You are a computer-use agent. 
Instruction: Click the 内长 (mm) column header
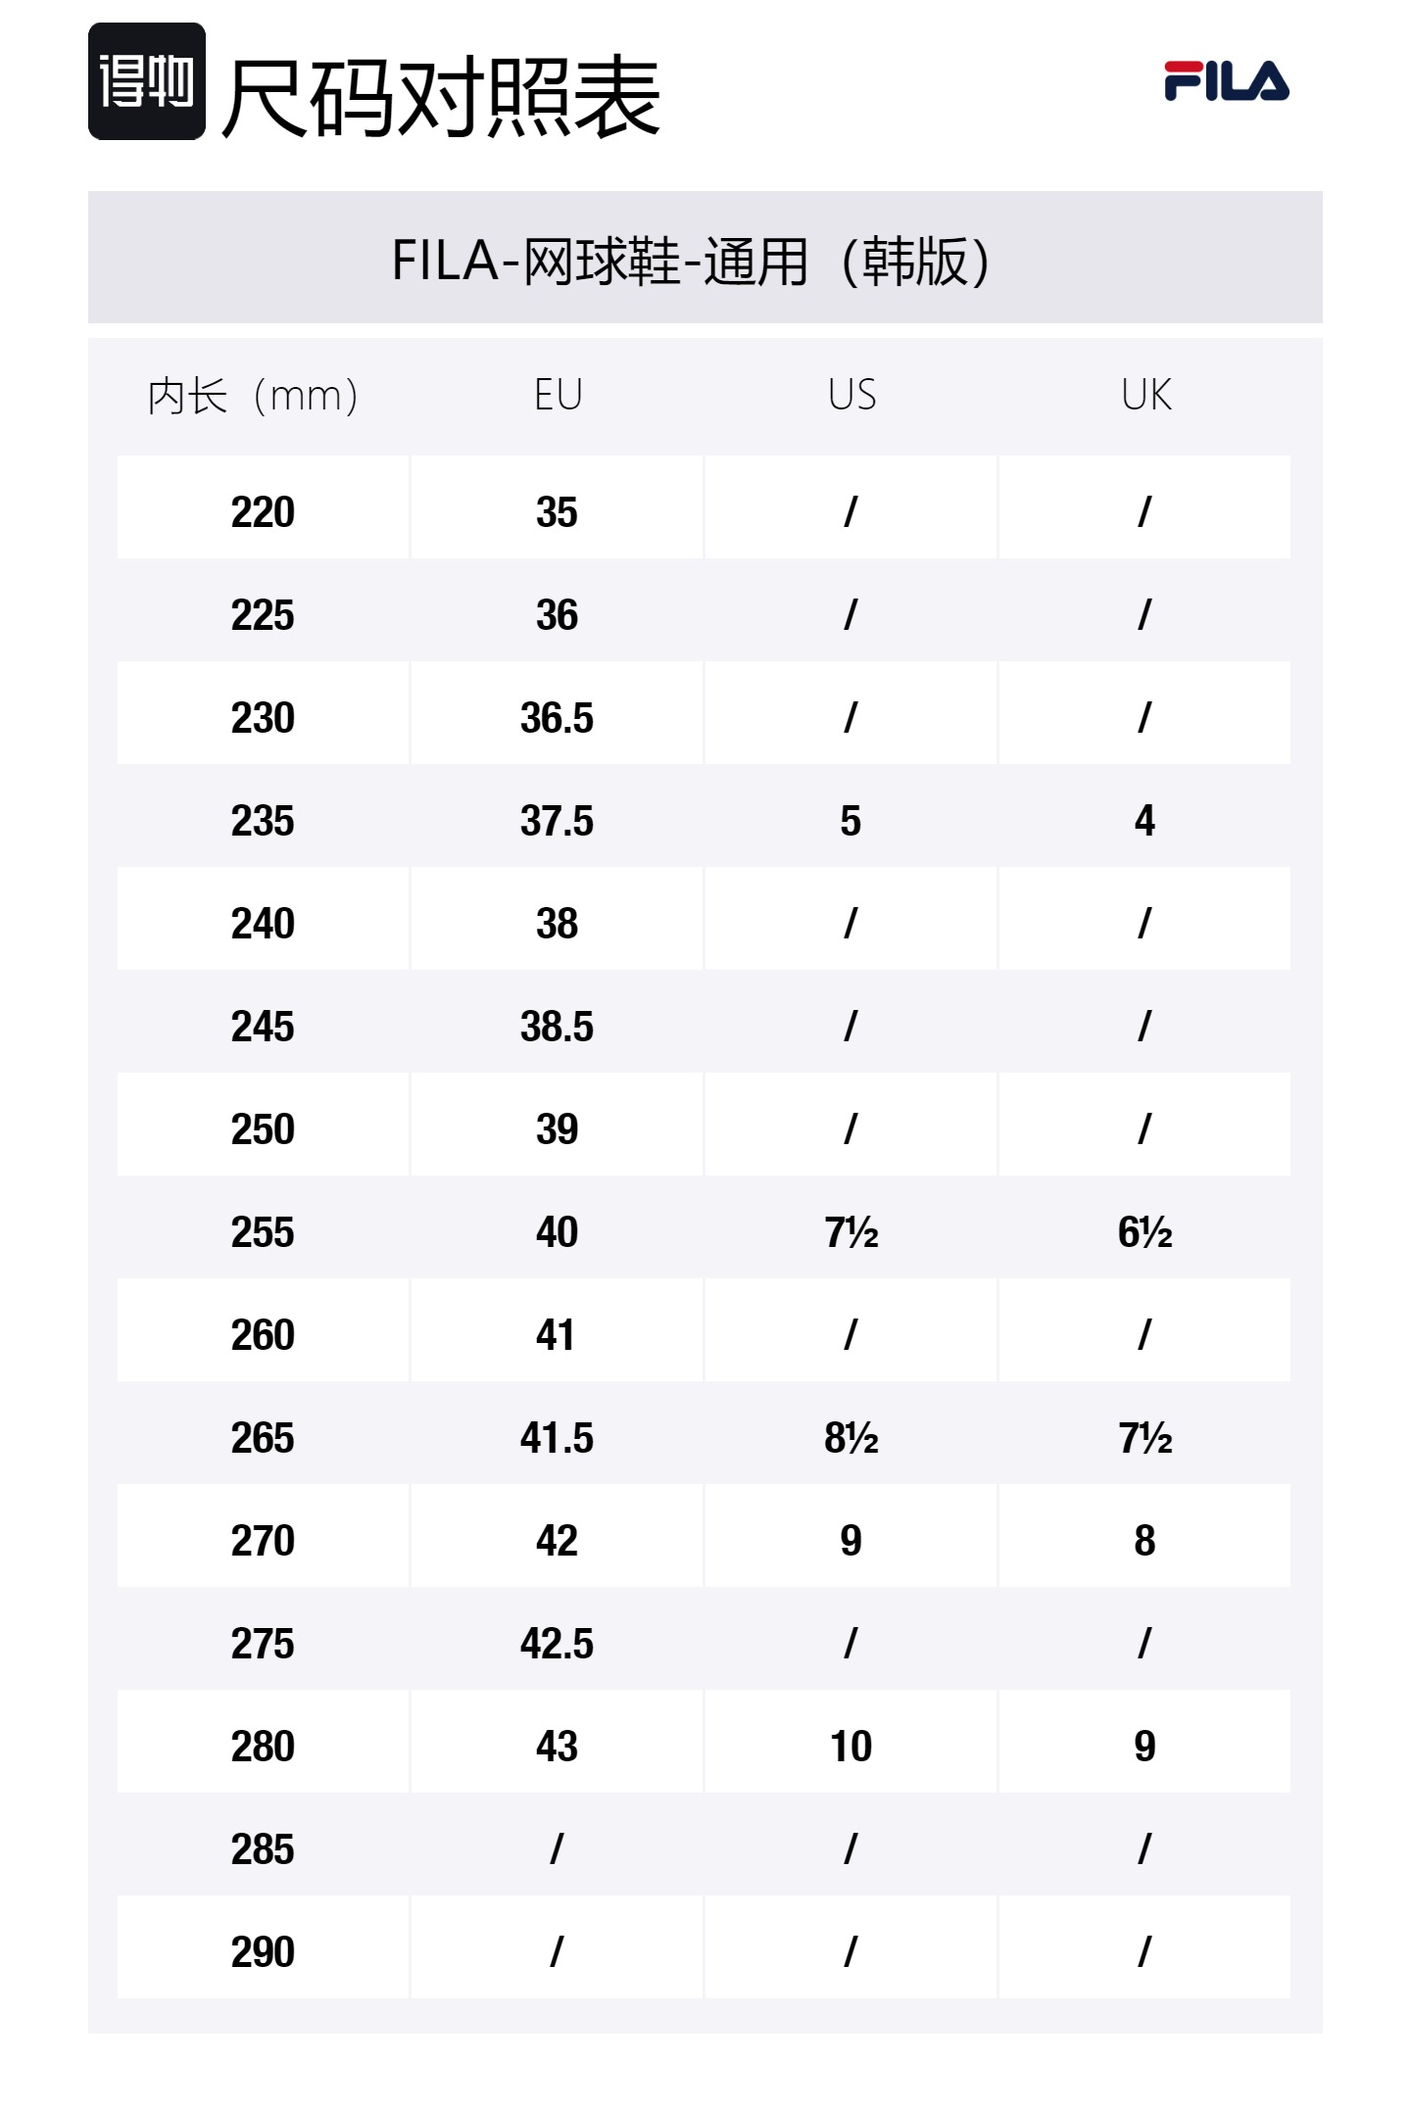[254, 396]
